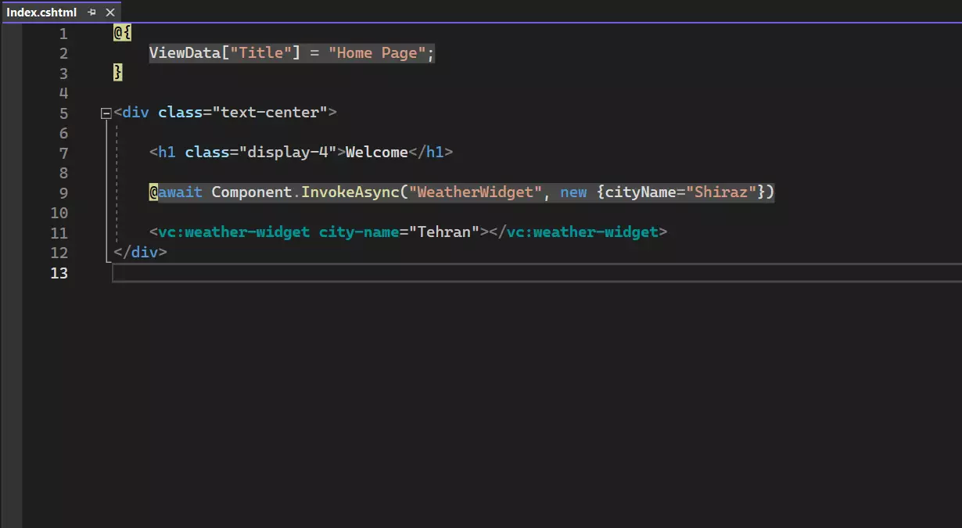The width and height of the screenshot is (962, 528).
Task: Click line number 11
Action: coord(59,233)
